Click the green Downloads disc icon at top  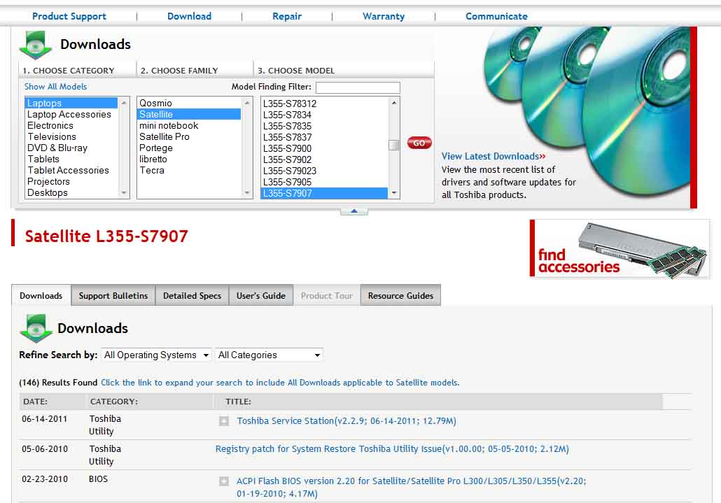point(36,45)
